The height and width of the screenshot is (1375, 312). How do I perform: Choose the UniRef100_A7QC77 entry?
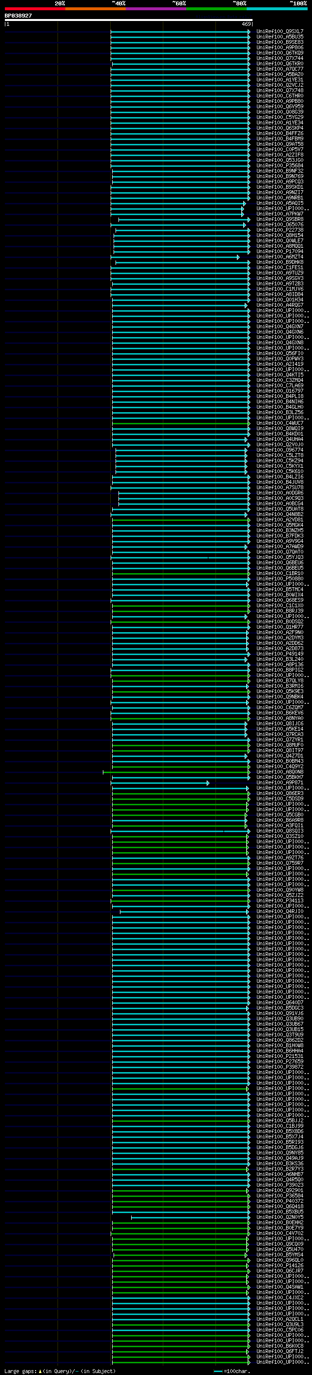pyautogui.click(x=280, y=69)
